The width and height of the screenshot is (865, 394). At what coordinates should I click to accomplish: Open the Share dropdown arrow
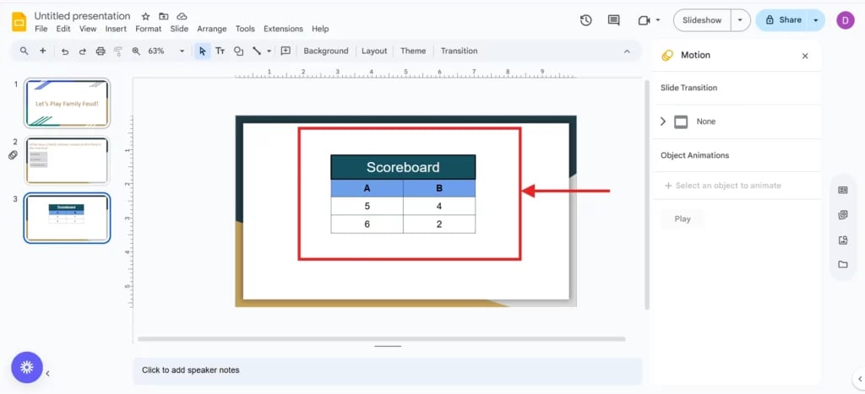click(x=816, y=20)
